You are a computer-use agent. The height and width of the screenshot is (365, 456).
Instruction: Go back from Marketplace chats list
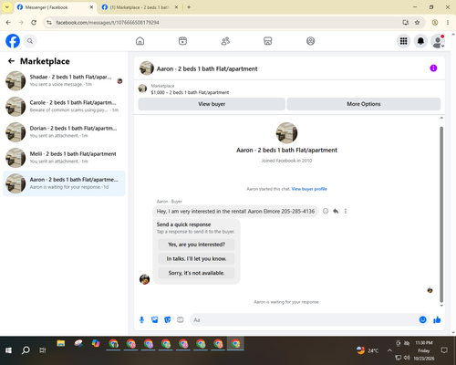pos(11,61)
